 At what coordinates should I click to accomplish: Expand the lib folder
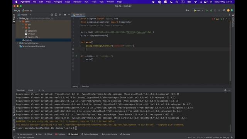(23, 27)
